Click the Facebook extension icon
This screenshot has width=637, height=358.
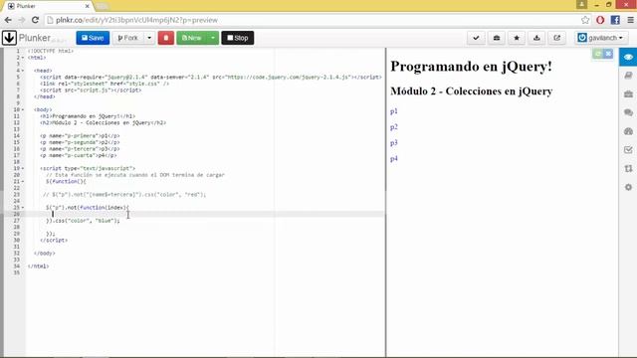pyautogui.click(x=615, y=20)
